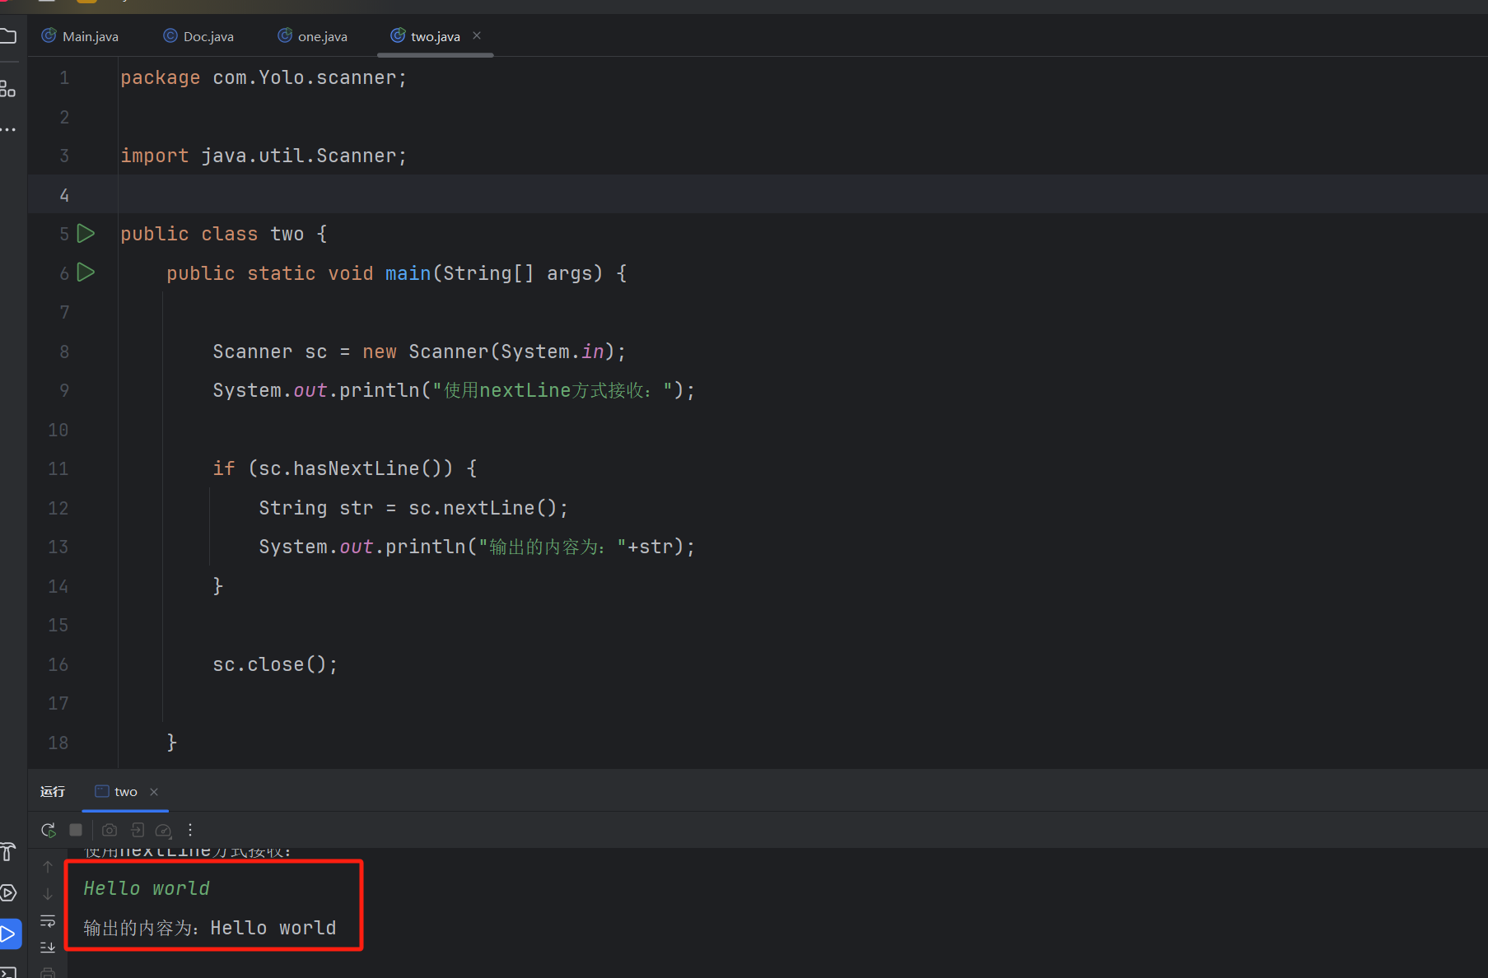This screenshot has width=1488, height=978.
Task: Open the Run tool window sidebar icon
Action: coord(10,934)
